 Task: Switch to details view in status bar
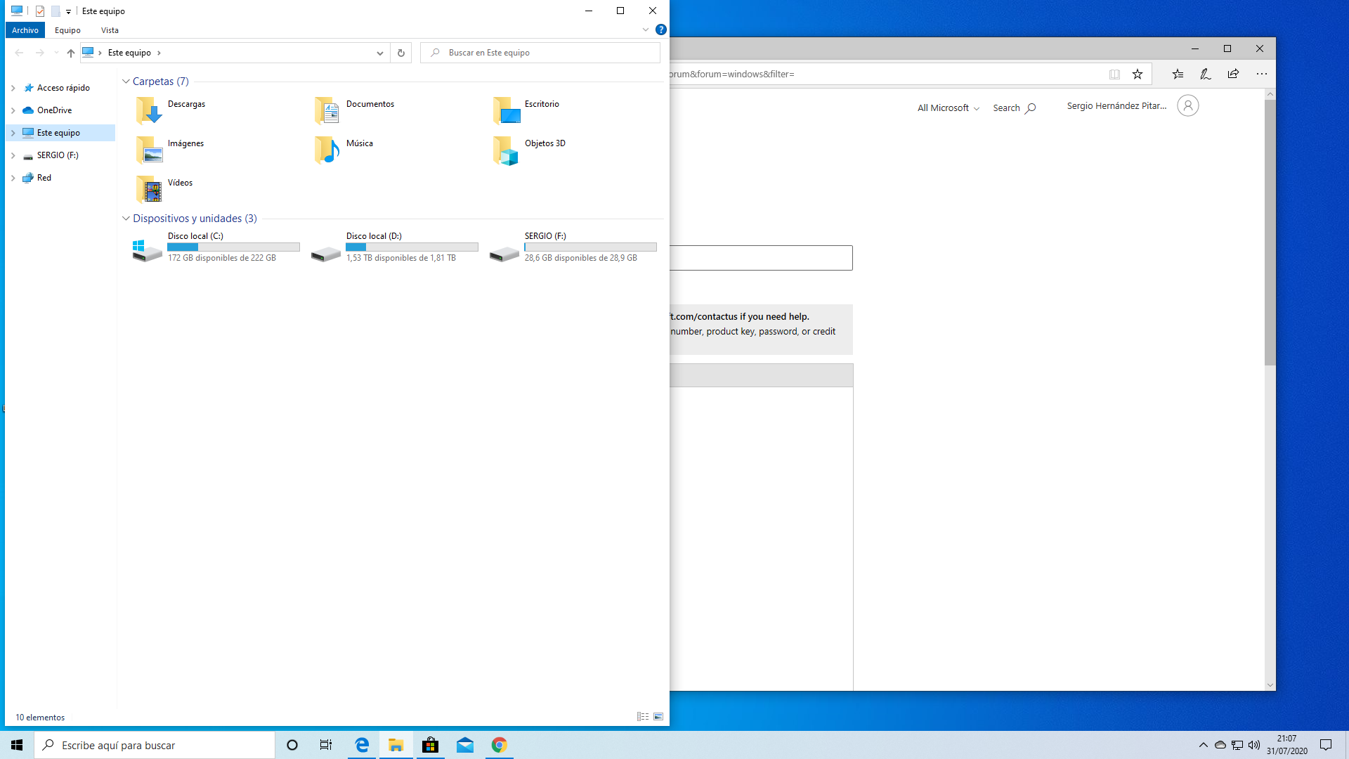coord(642,717)
